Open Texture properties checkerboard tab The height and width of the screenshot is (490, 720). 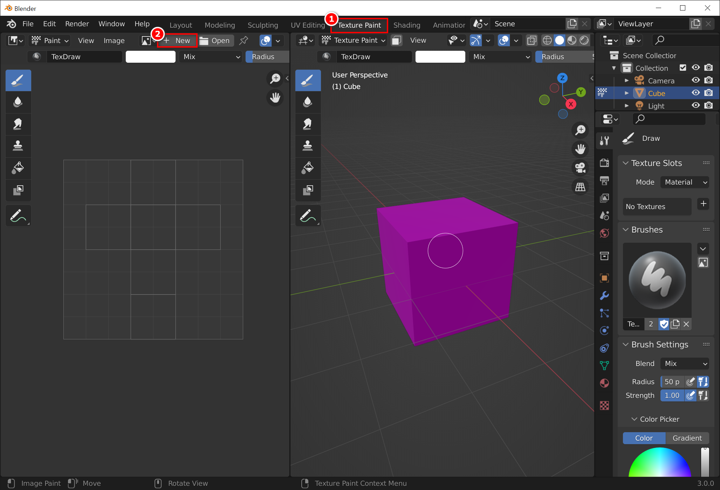tap(604, 405)
